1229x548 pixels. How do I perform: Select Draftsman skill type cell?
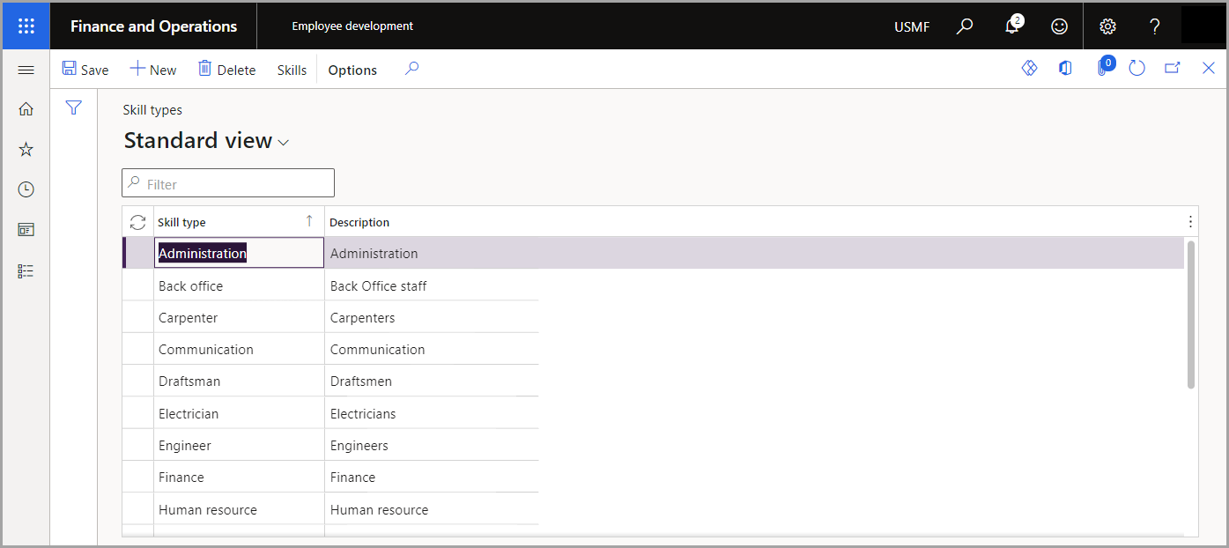point(239,381)
